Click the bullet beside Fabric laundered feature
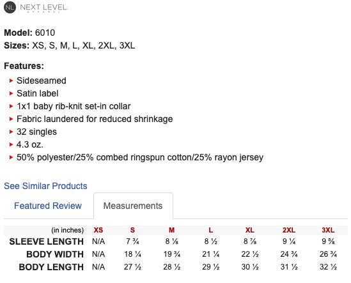The height and width of the screenshot is (283, 351). tap(12, 119)
